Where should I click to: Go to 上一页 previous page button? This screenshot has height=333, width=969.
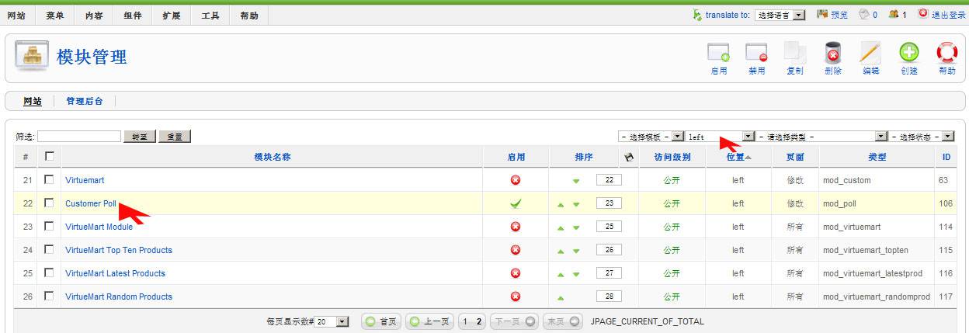pyautogui.click(x=429, y=321)
